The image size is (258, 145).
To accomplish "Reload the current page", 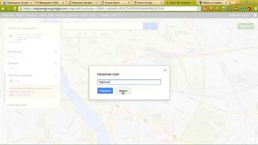I will click(15, 8).
